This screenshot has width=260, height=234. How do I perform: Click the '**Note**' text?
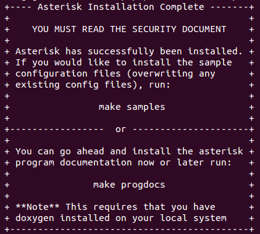pos(38,207)
